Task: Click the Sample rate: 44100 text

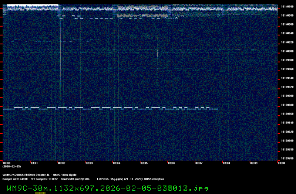Action: [12, 178]
